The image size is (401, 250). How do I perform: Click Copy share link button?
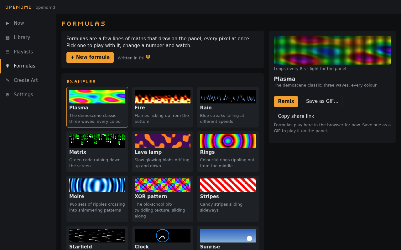click(x=296, y=117)
